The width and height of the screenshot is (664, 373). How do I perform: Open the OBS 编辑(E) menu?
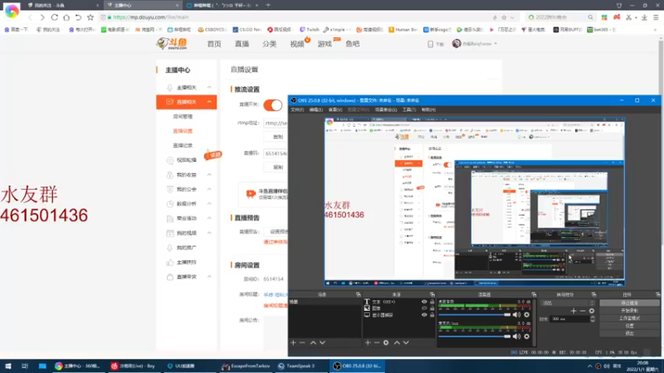click(316, 109)
